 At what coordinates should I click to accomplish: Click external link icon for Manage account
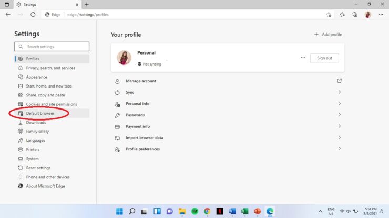tap(340, 81)
